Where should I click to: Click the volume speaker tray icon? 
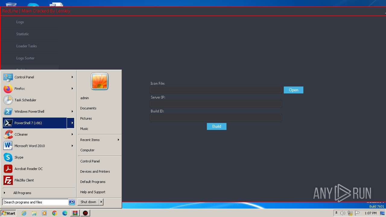point(343,213)
